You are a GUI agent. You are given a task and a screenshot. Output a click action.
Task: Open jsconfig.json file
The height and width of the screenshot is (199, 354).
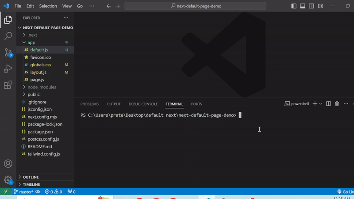pos(45,109)
